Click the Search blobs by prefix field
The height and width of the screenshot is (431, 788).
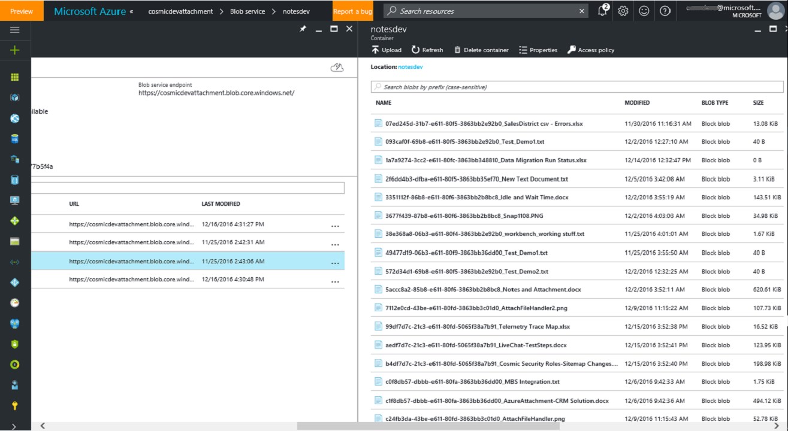tap(576, 87)
